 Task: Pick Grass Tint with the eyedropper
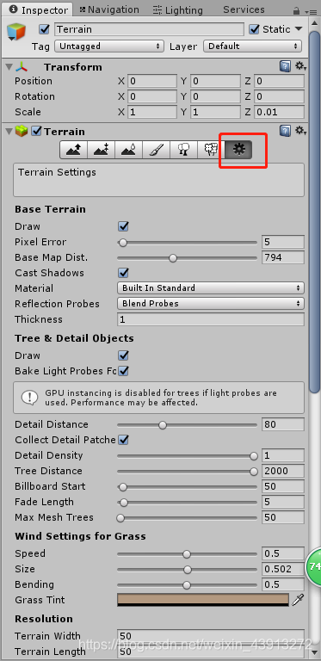[x=298, y=600]
